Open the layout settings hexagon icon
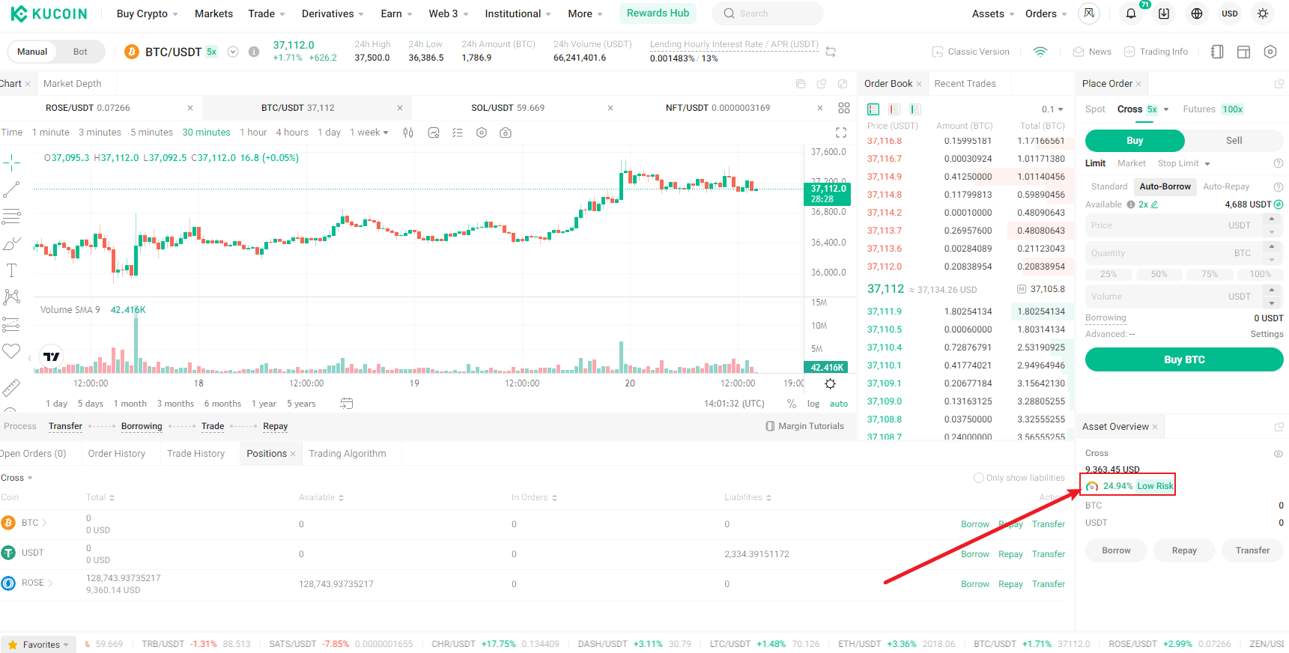This screenshot has width=1289, height=653. click(1270, 52)
